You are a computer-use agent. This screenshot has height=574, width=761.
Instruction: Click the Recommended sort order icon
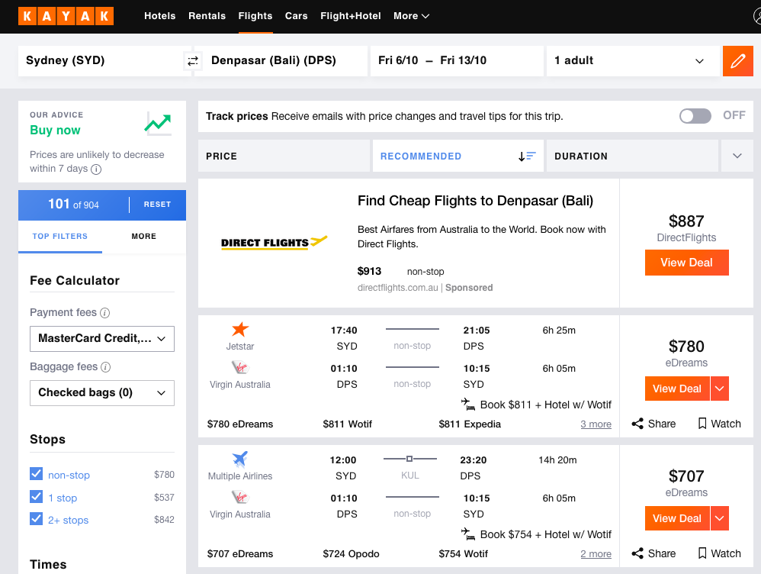(x=527, y=156)
